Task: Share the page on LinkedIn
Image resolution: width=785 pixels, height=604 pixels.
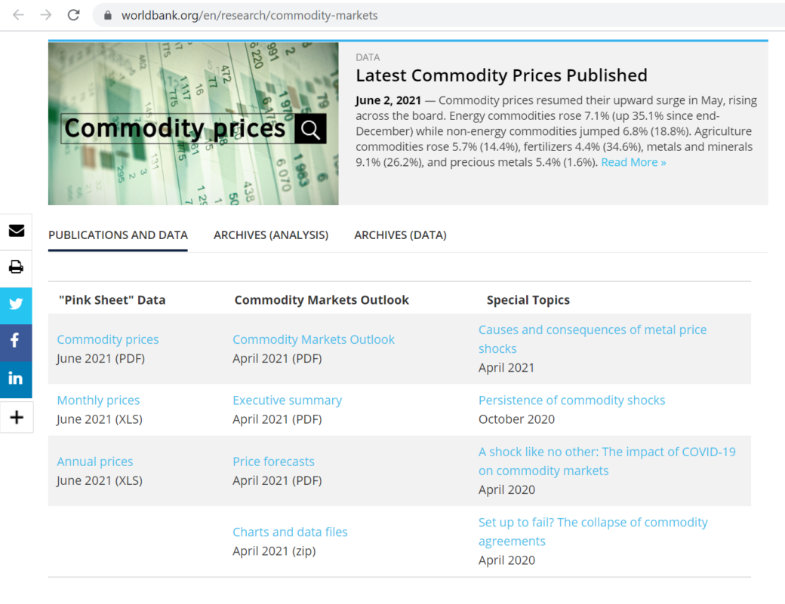Action: pyautogui.click(x=16, y=379)
